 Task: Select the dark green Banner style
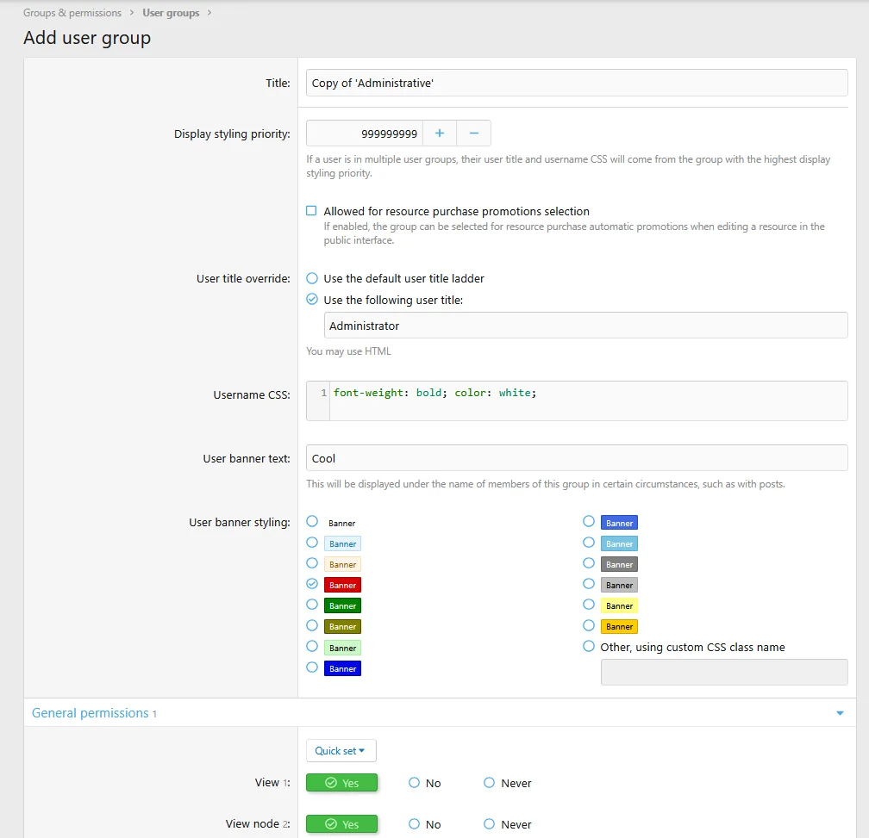(312, 605)
